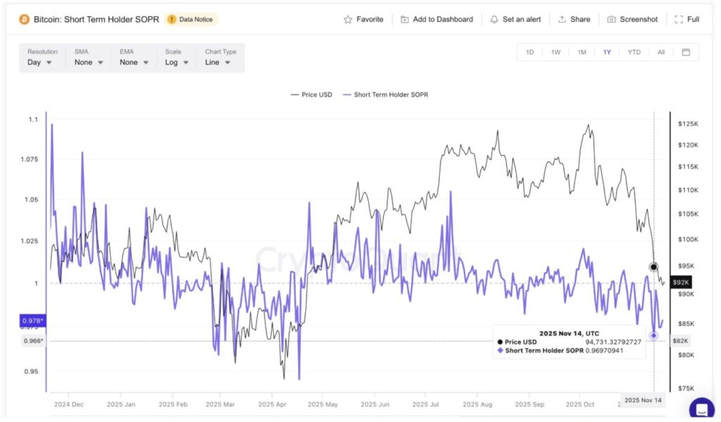Open the Data Notice badge
The image size is (721, 422).
coord(192,20)
